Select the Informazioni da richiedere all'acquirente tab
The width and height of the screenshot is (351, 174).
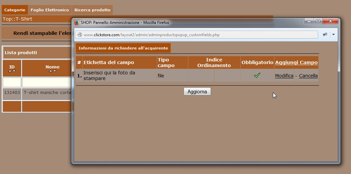tap(123, 48)
